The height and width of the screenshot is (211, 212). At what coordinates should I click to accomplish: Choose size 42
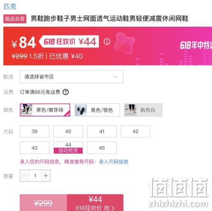pos(136,131)
